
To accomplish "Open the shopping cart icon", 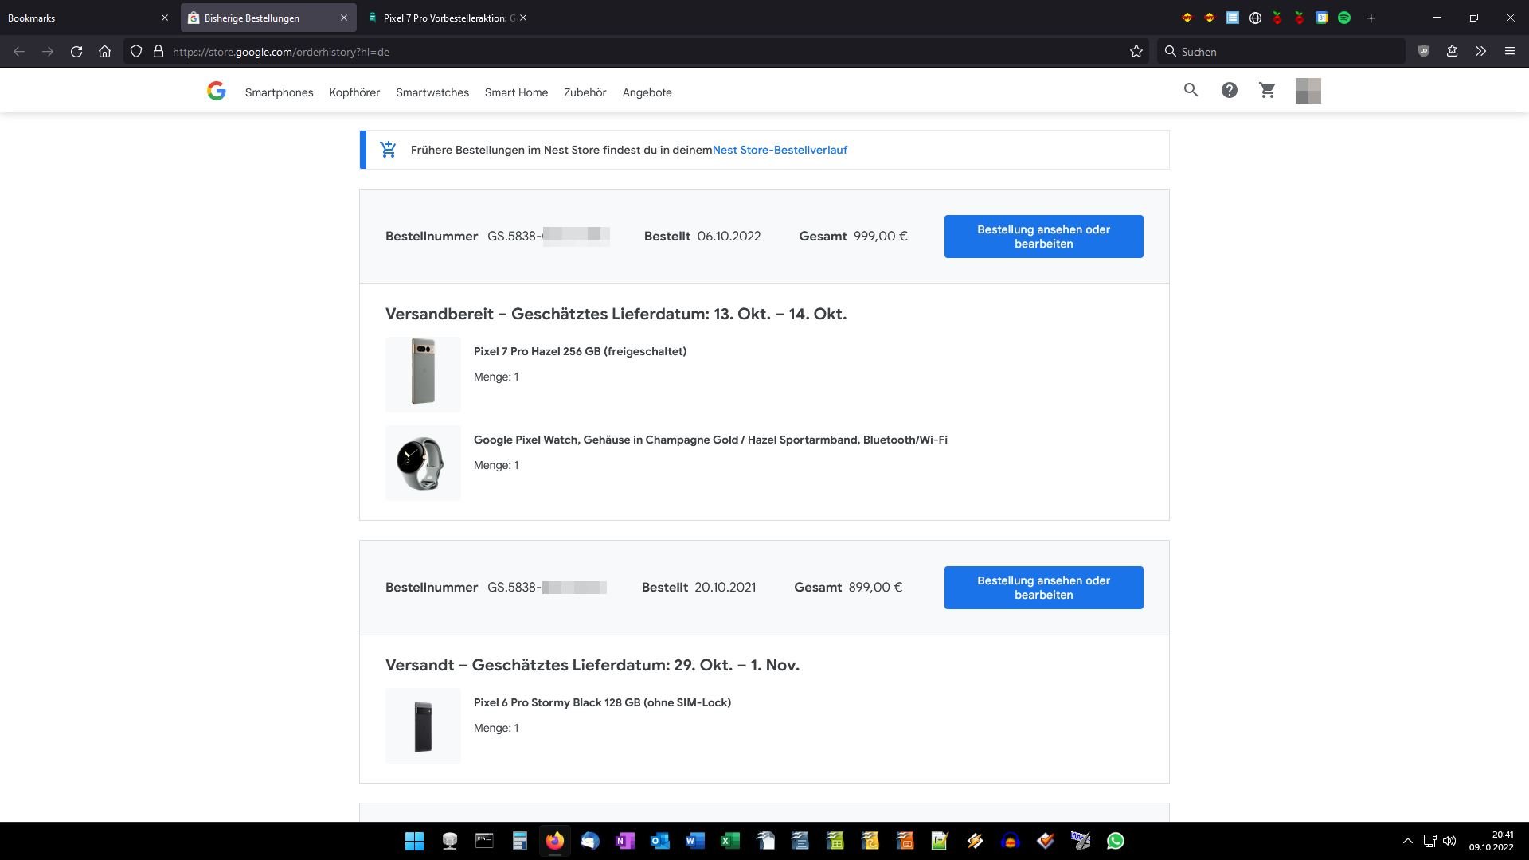I will pos(1267,91).
